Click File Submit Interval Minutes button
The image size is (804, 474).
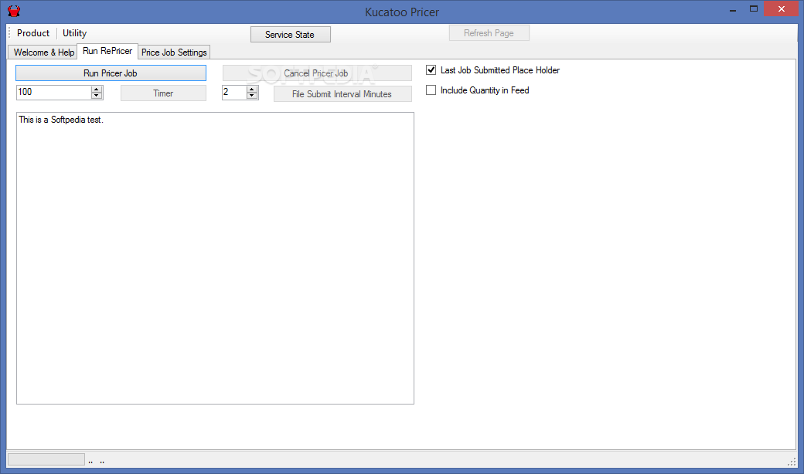click(x=342, y=94)
